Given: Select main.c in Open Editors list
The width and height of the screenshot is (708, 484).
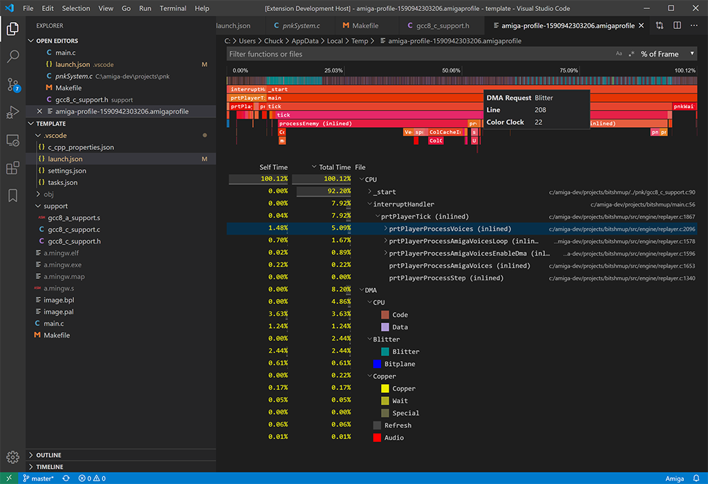Looking at the screenshot, I should click(66, 52).
